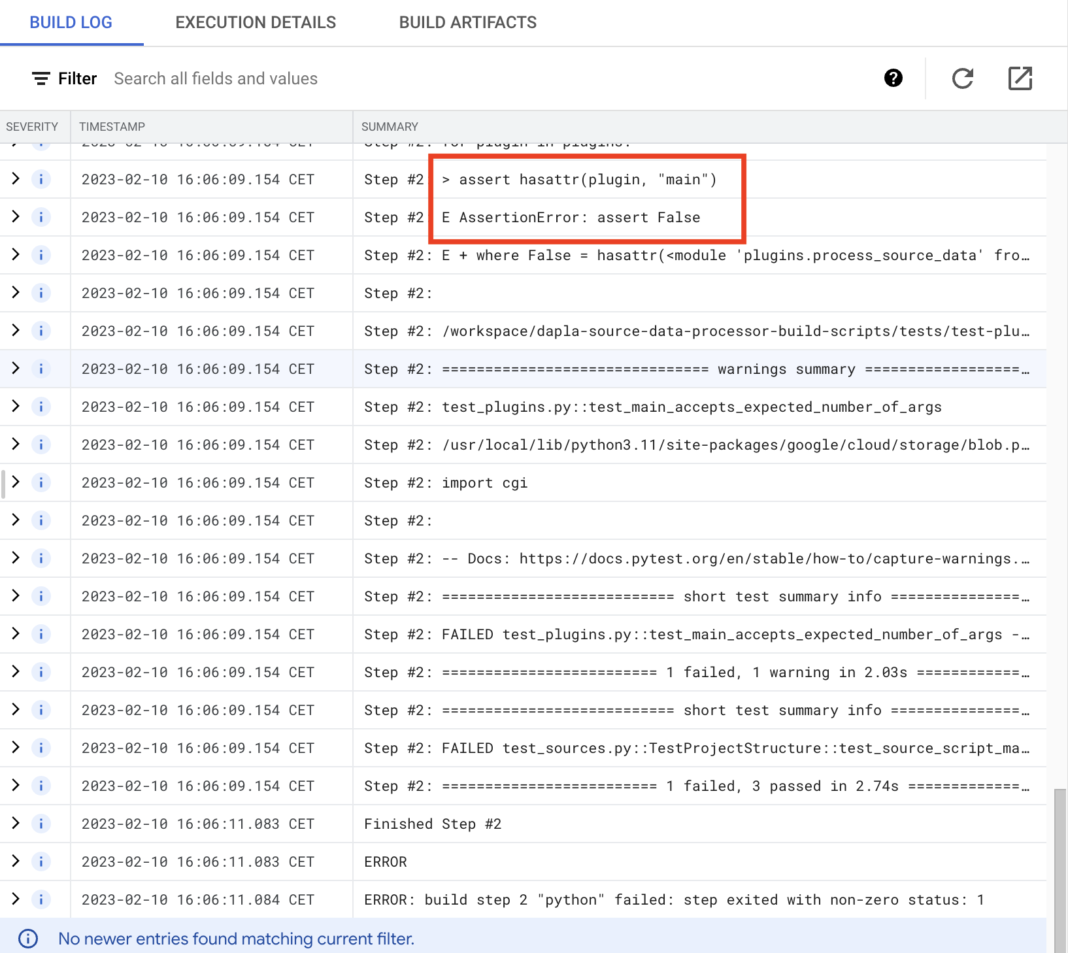Viewport: 1068px width, 953px height.
Task: Open the EXECUTION DETAILS tab
Action: (256, 22)
